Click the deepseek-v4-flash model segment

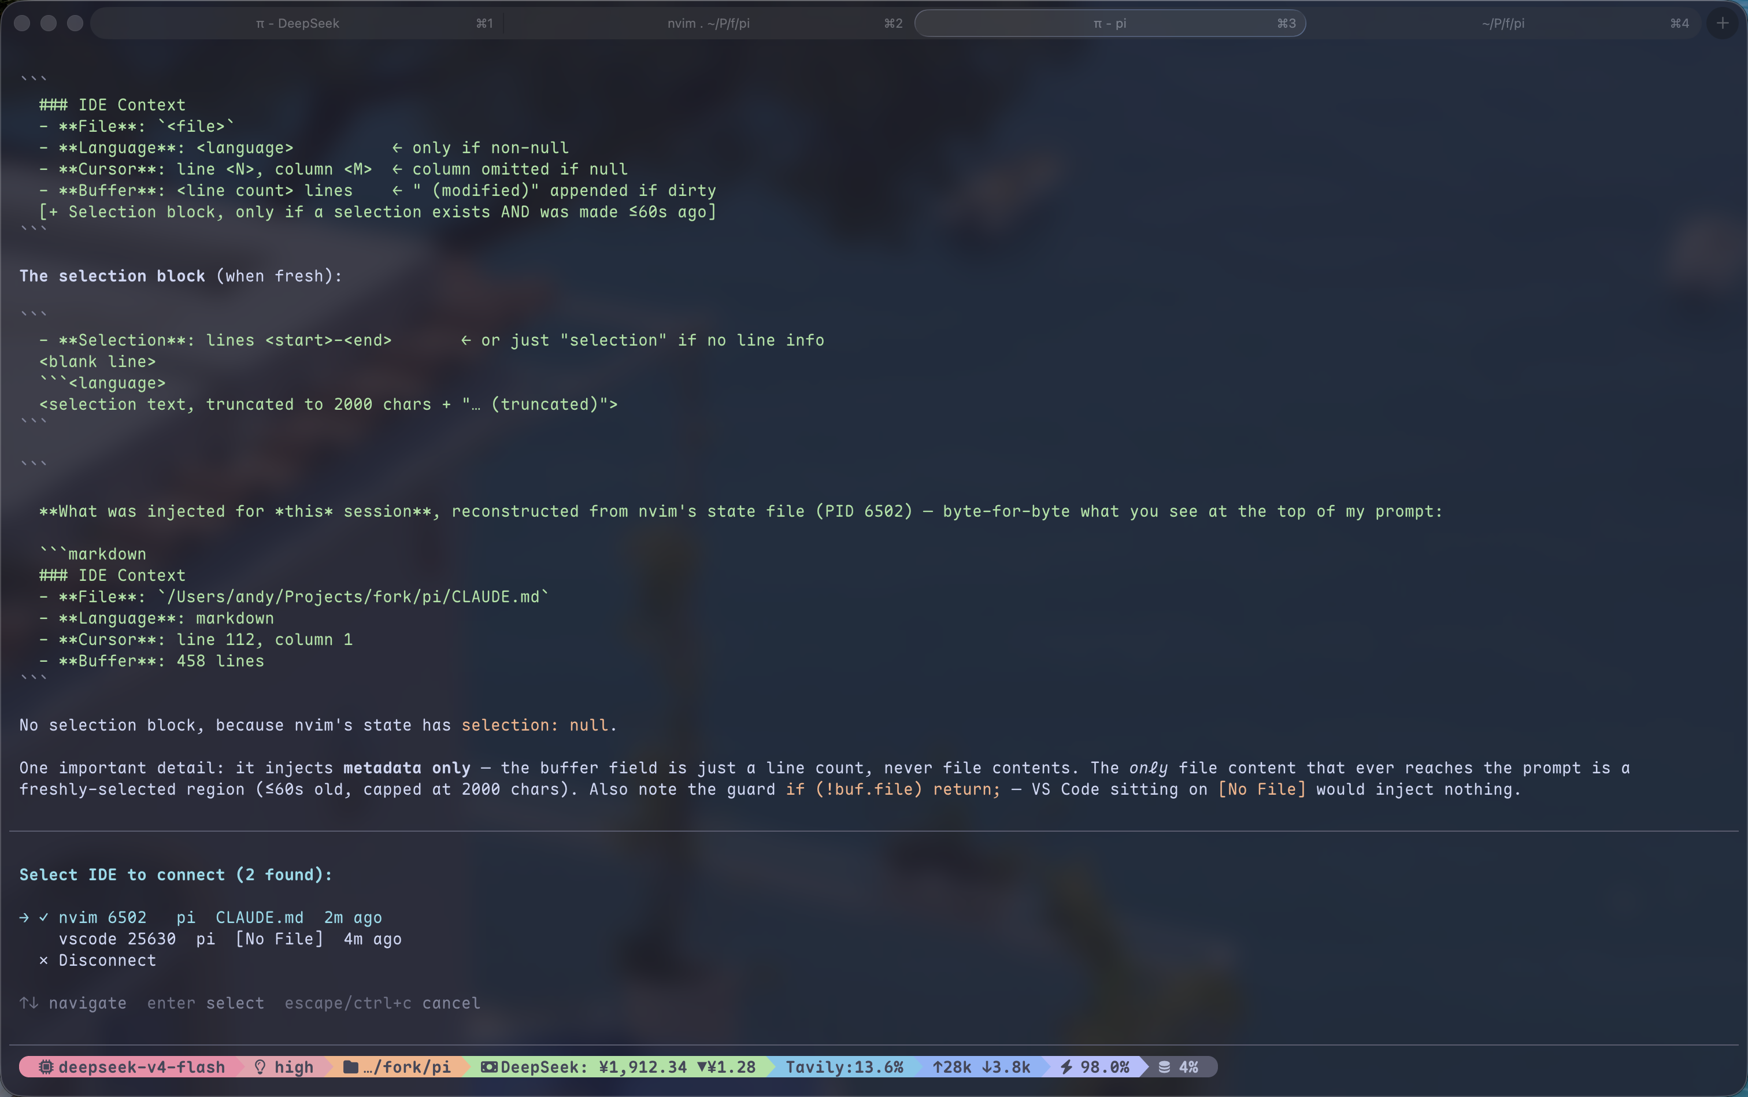[x=131, y=1066]
